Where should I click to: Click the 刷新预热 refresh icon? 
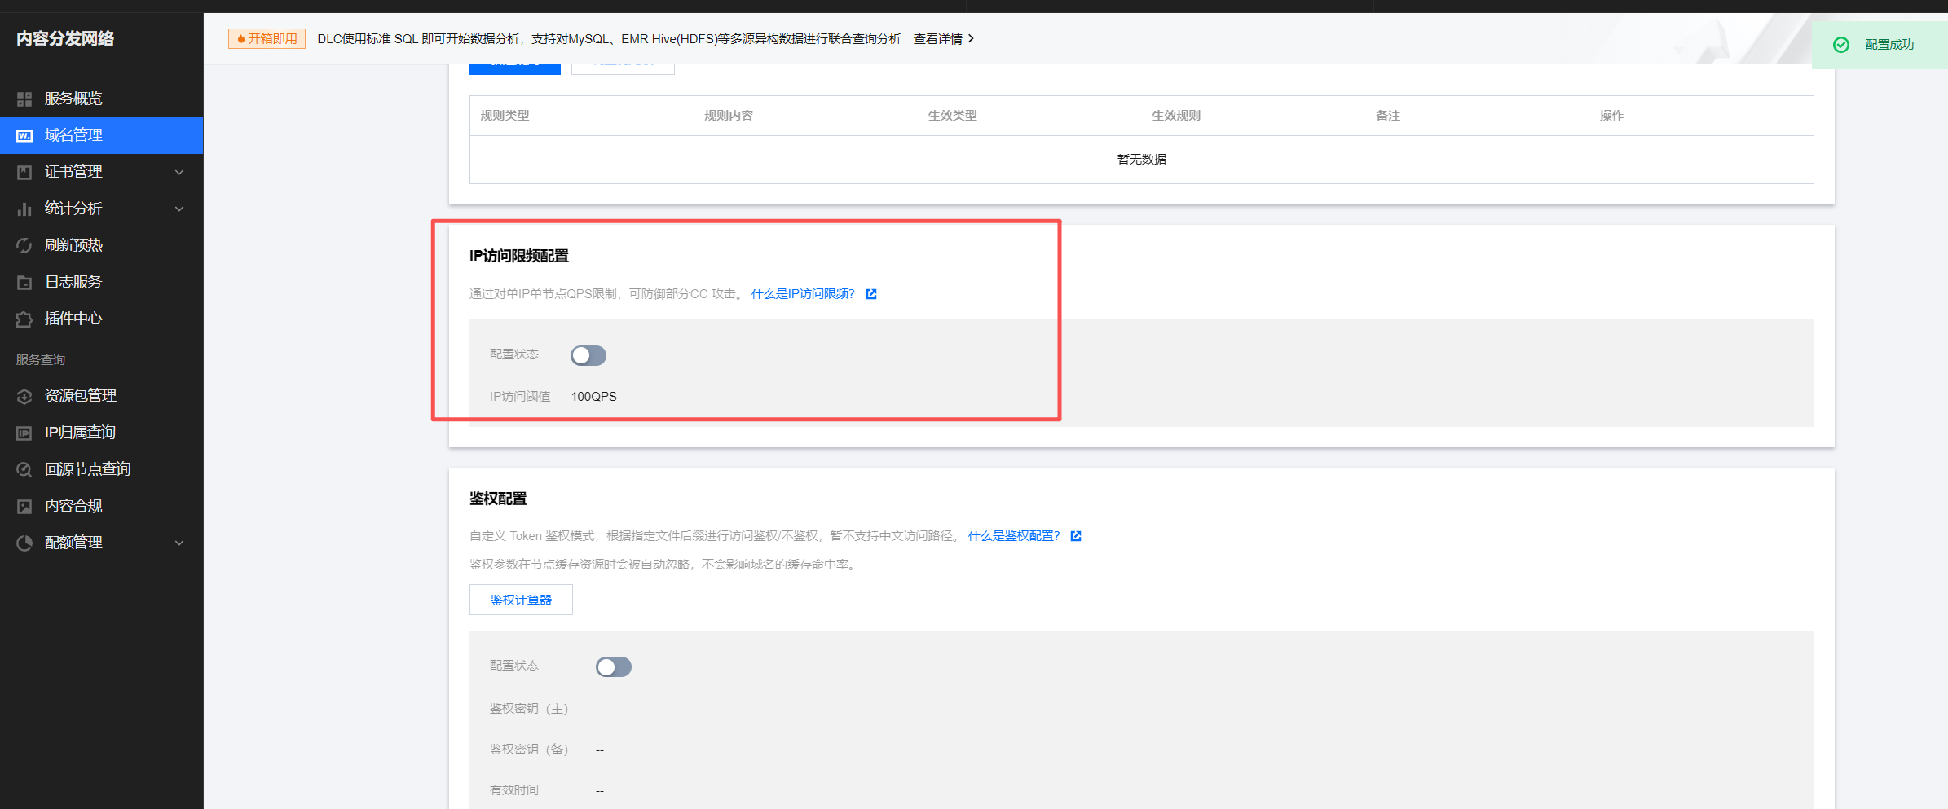24,245
